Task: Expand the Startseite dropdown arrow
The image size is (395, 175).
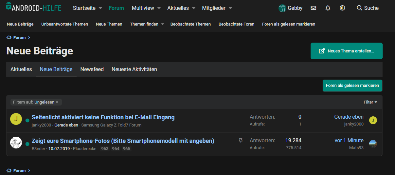Action: [100, 8]
